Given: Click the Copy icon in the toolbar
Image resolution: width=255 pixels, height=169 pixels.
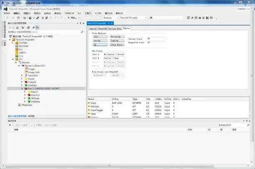Looking at the screenshot, I should click(x=47, y=18).
